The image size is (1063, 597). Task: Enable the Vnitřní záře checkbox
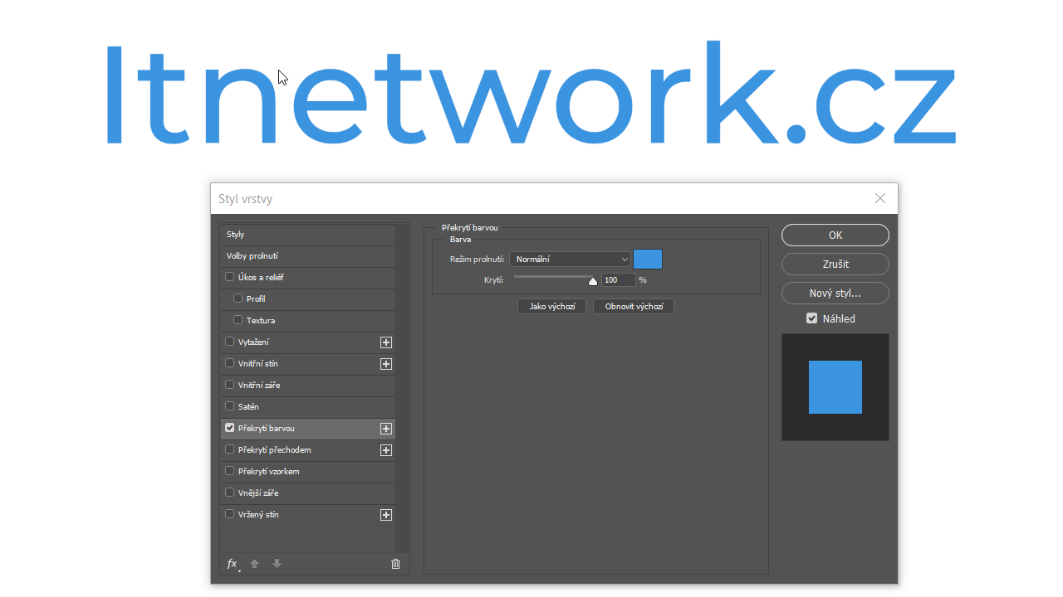[230, 385]
